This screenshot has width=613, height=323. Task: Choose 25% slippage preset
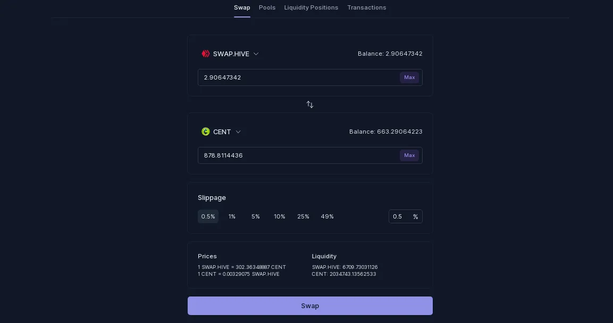(304, 216)
